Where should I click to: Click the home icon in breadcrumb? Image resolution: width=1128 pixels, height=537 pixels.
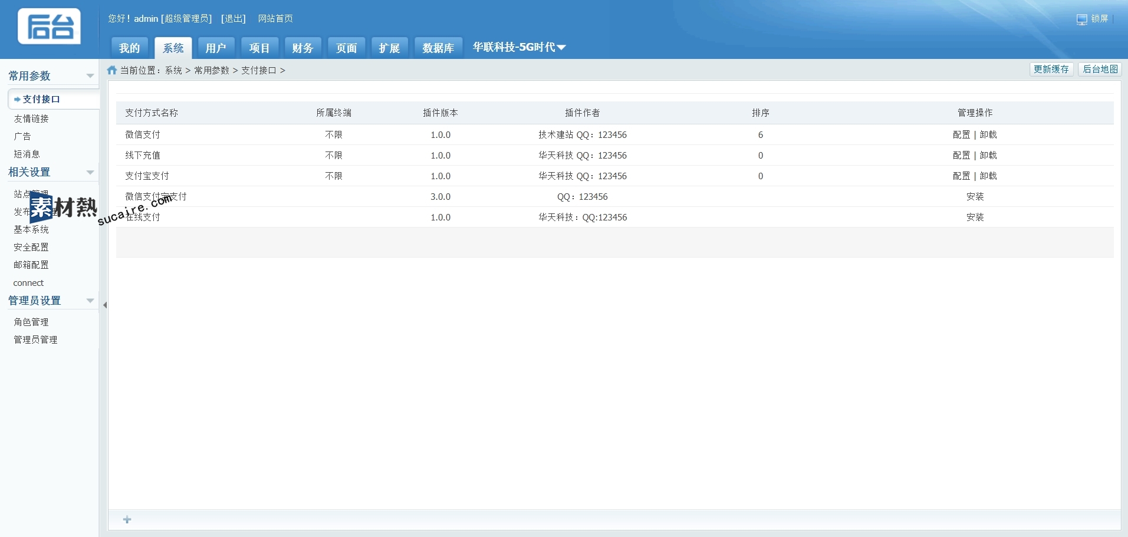112,70
